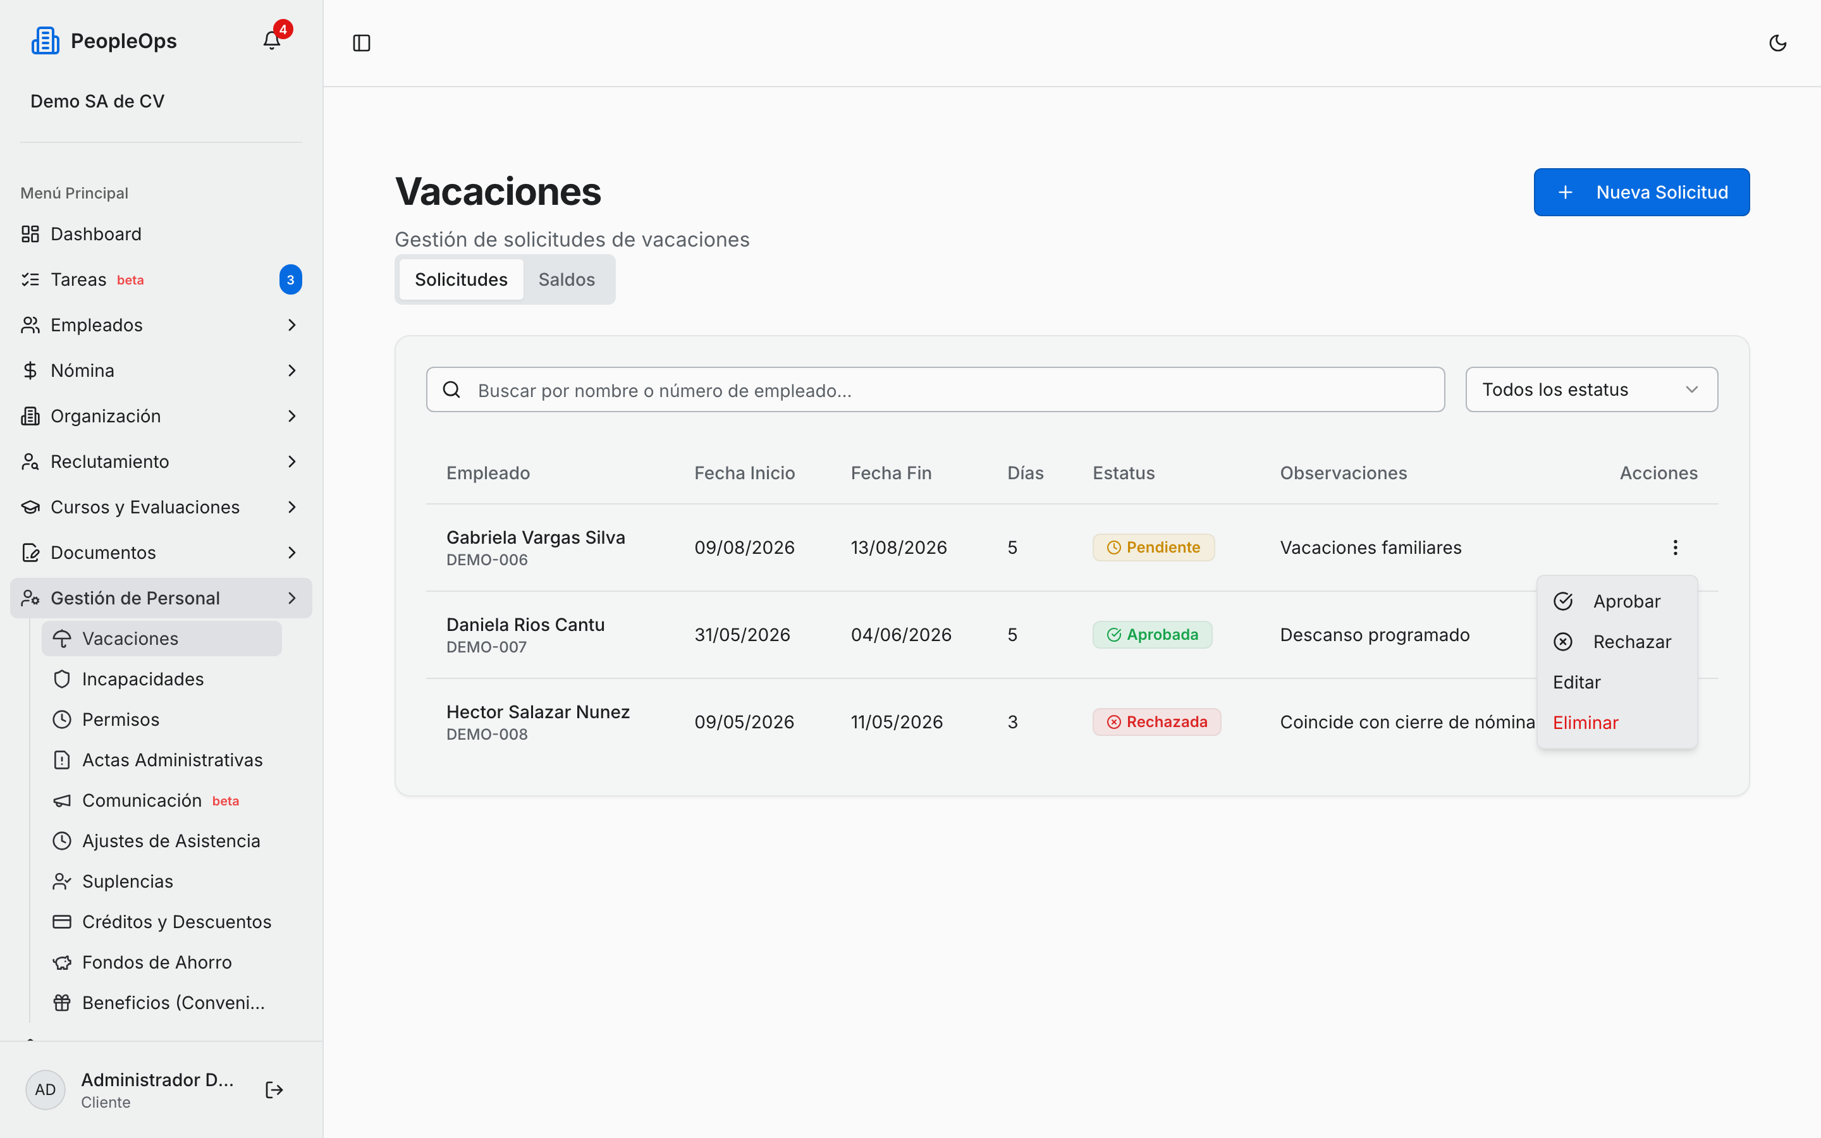Click the PeopleOps building logo
Viewport: 1821px width, 1138px height.
(45, 40)
